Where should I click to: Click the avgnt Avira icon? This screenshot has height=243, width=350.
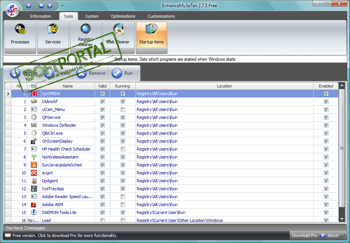(x=34, y=173)
